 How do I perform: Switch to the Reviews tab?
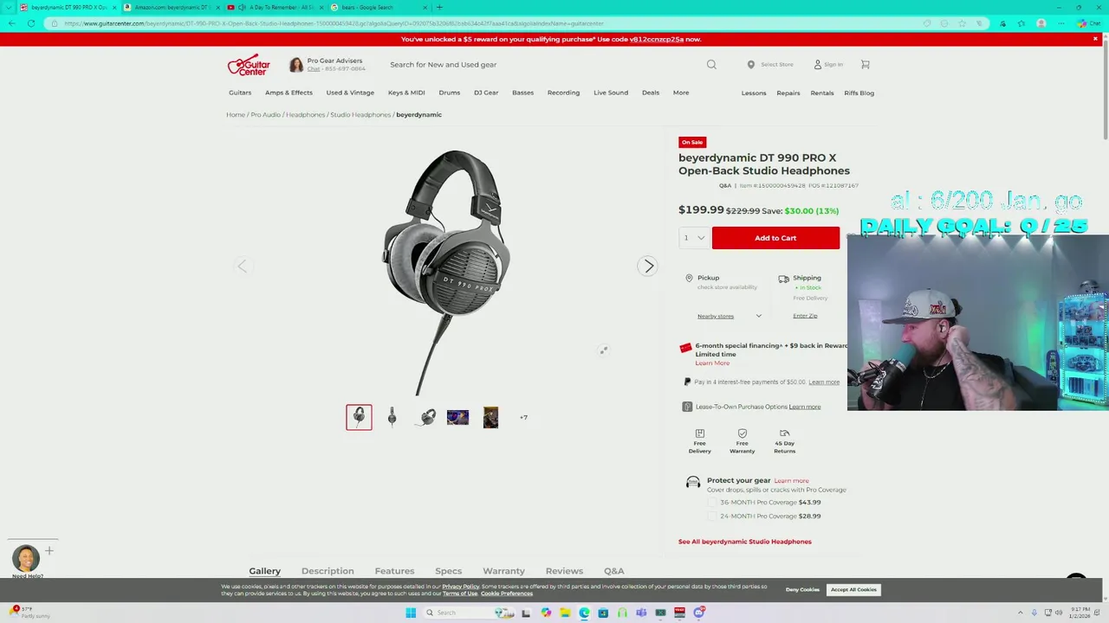pyautogui.click(x=564, y=571)
